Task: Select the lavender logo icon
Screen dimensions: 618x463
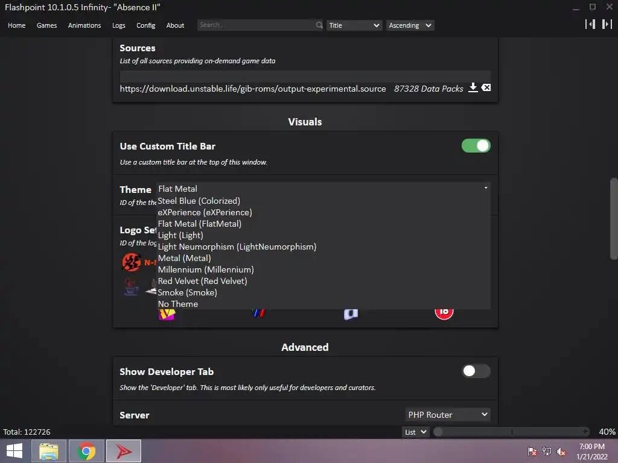Action: point(351,314)
